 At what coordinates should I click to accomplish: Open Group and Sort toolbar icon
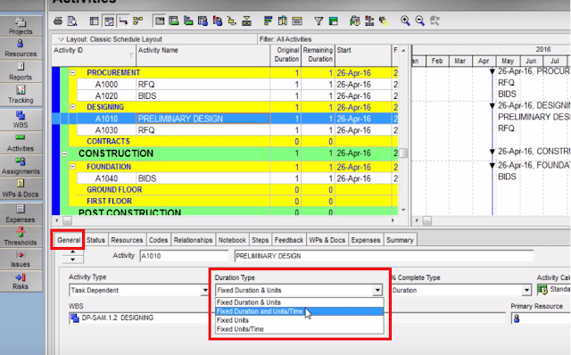coord(333,21)
